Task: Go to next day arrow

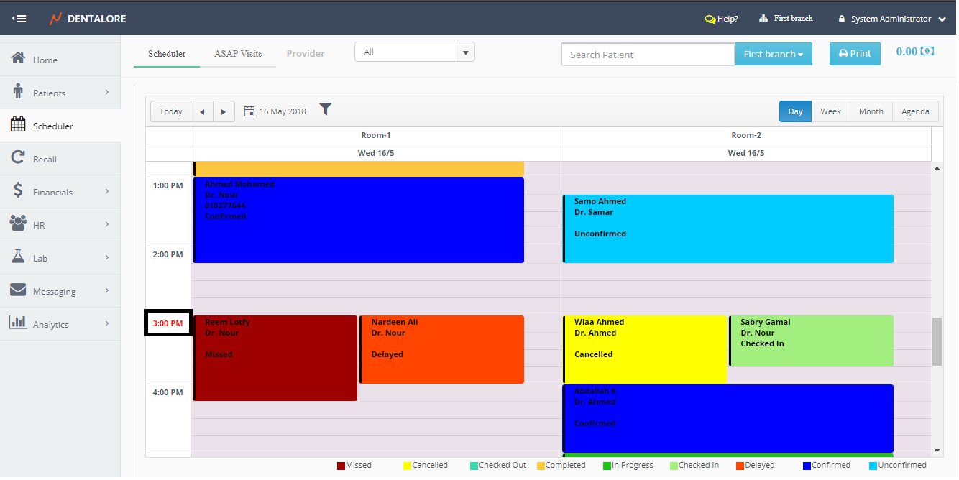Action: point(224,111)
